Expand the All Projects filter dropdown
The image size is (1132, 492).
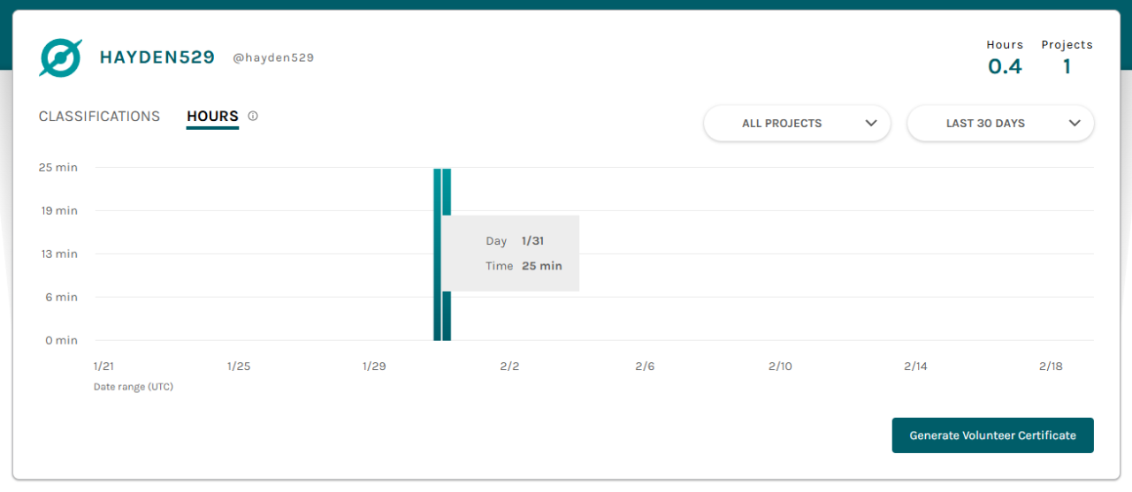click(x=796, y=124)
